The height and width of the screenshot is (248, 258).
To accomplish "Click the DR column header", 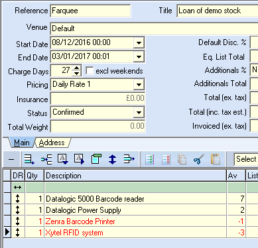I will click(x=18, y=176).
